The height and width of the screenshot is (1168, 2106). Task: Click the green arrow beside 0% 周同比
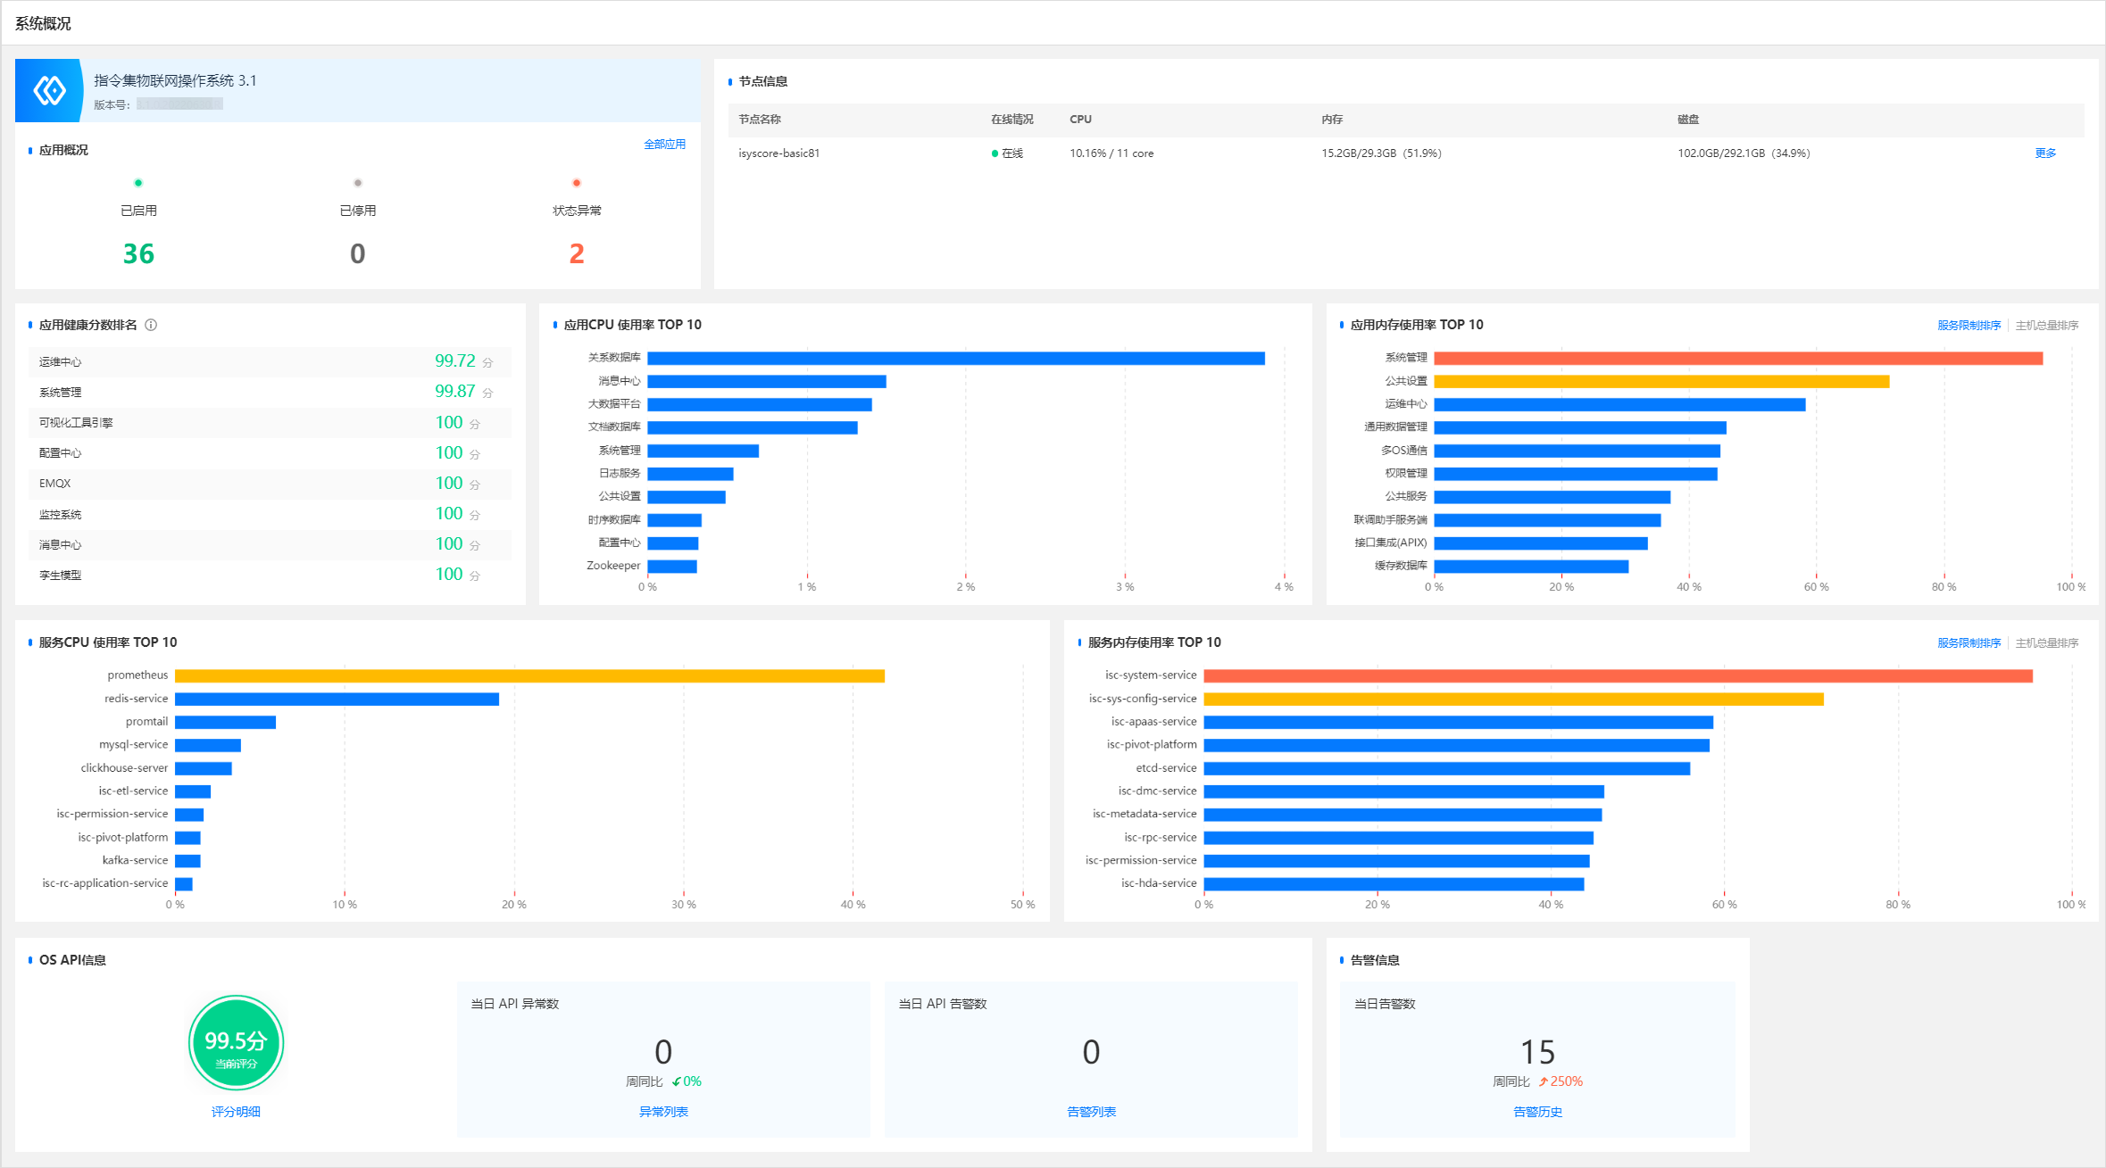pyautogui.click(x=677, y=1081)
